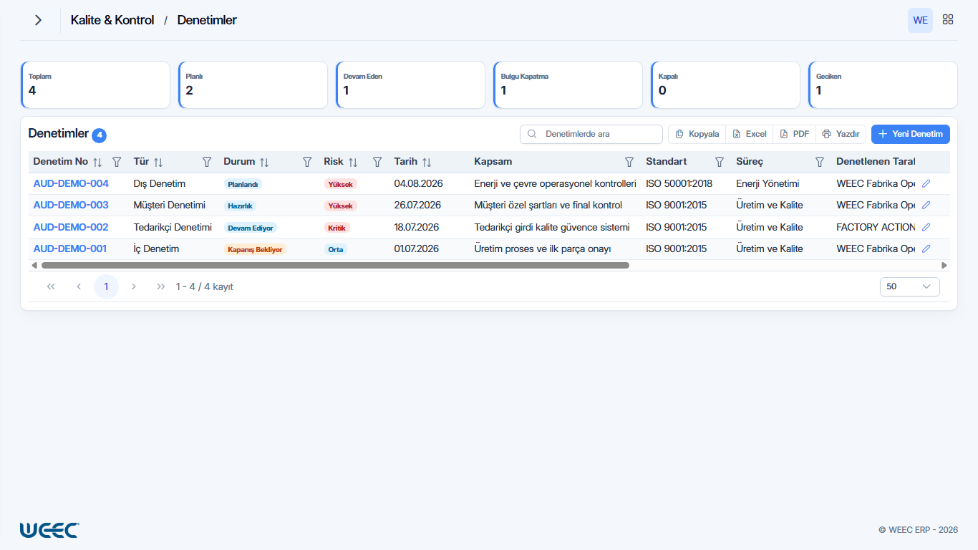Click the WEEC logo in the footer
Viewport: 978px width, 550px height.
click(49, 530)
